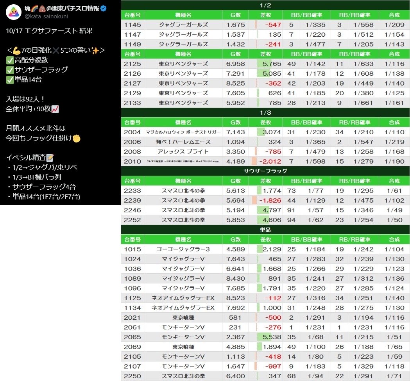Click the -997 difference value for 2107
410x381 pixels.
273,367
